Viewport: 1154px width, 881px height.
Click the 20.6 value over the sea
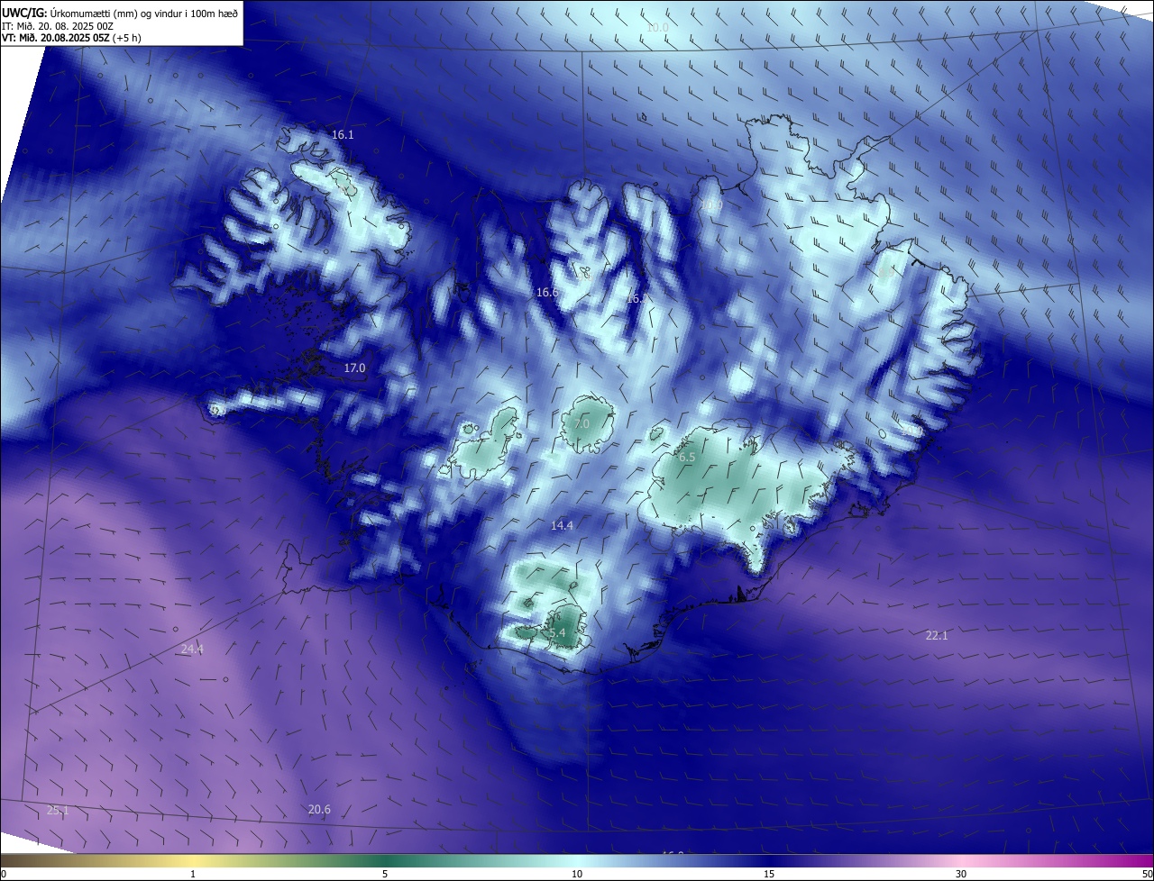(x=319, y=810)
